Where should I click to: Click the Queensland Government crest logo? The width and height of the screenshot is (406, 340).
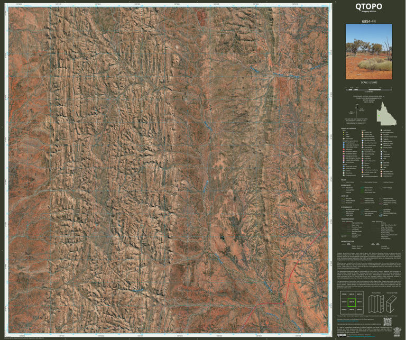click(x=397, y=332)
